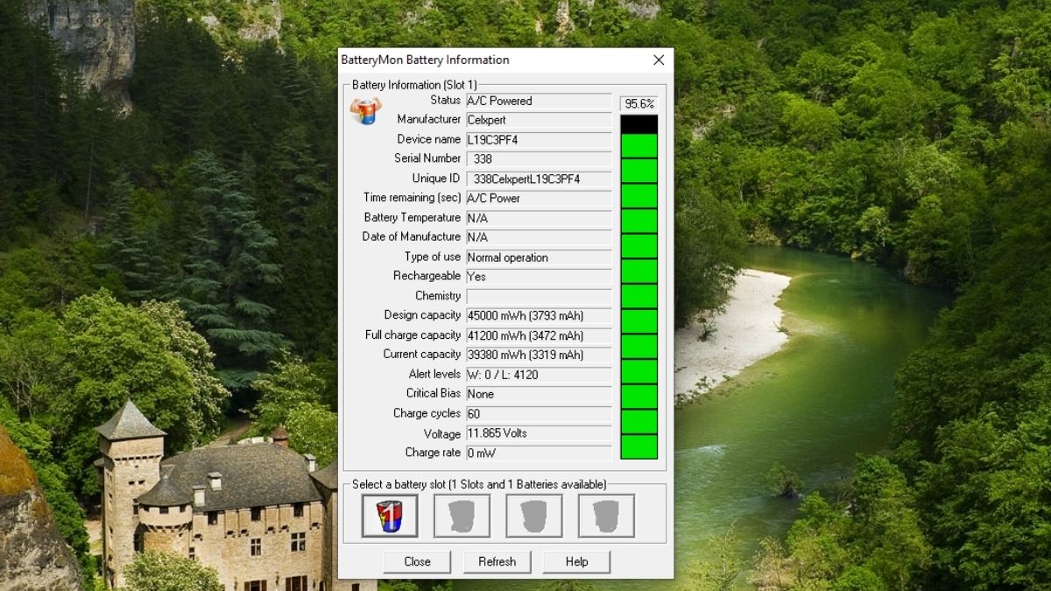
Task: Click Current capacity value 39380 mWh
Action: pyautogui.click(x=539, y=355)
